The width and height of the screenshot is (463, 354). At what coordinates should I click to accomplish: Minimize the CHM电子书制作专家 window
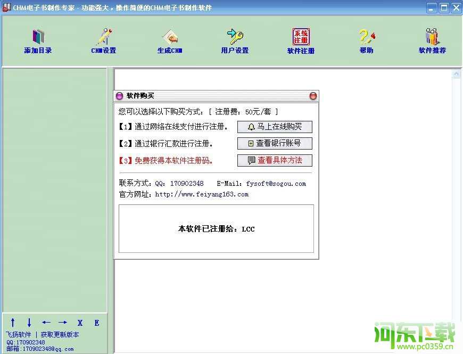tap(432, 7)
